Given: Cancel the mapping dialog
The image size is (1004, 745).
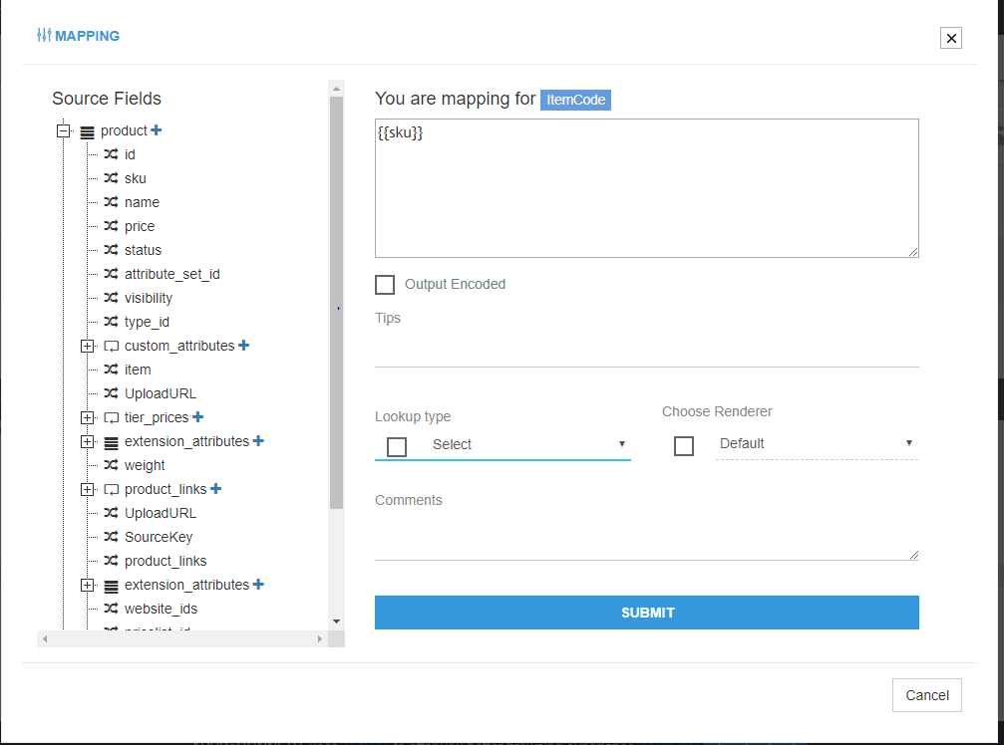Looking at the screenshot, I should [926, 695].
